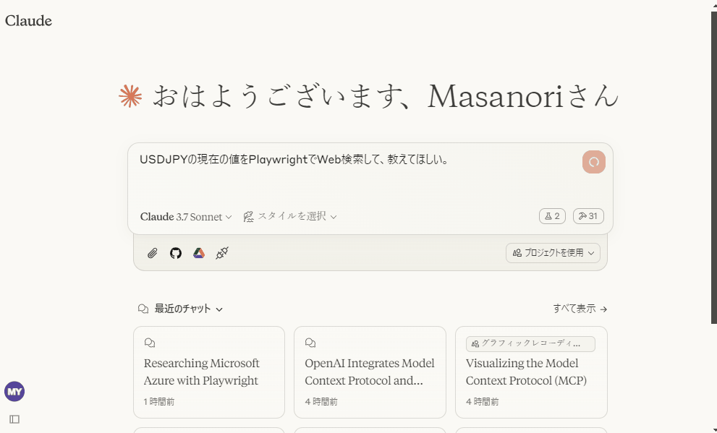Viewport: 717px width, 433px height.
Task: Click the すべて表示 link
Action: pyautogui.click(x=580, y=309)
